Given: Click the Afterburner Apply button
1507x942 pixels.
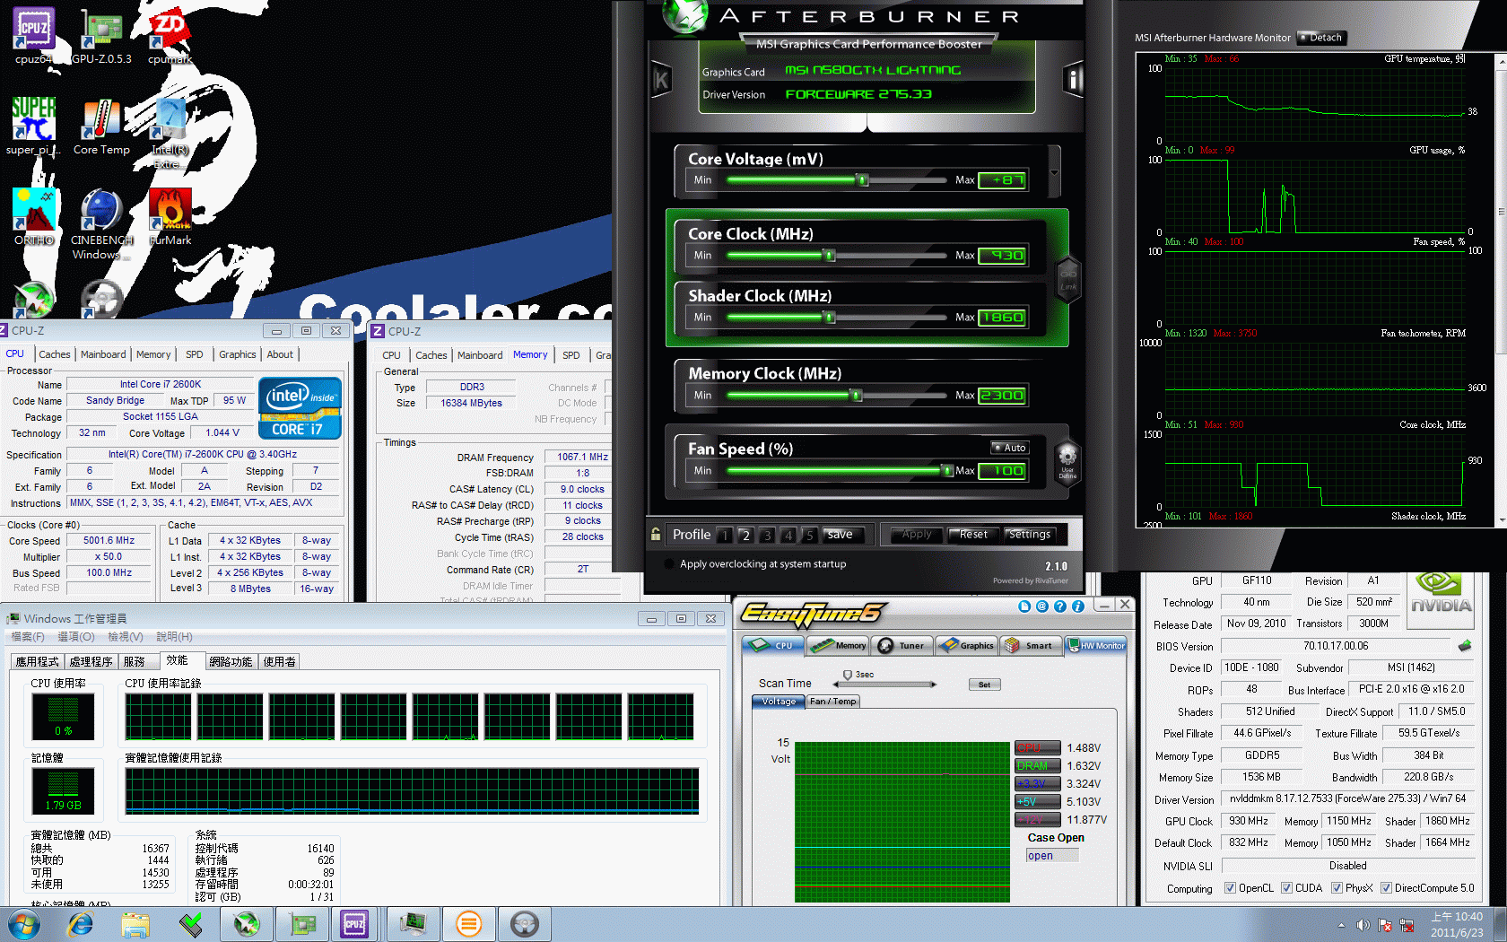Looking at the screenshot, I should (x=917, y=535).
